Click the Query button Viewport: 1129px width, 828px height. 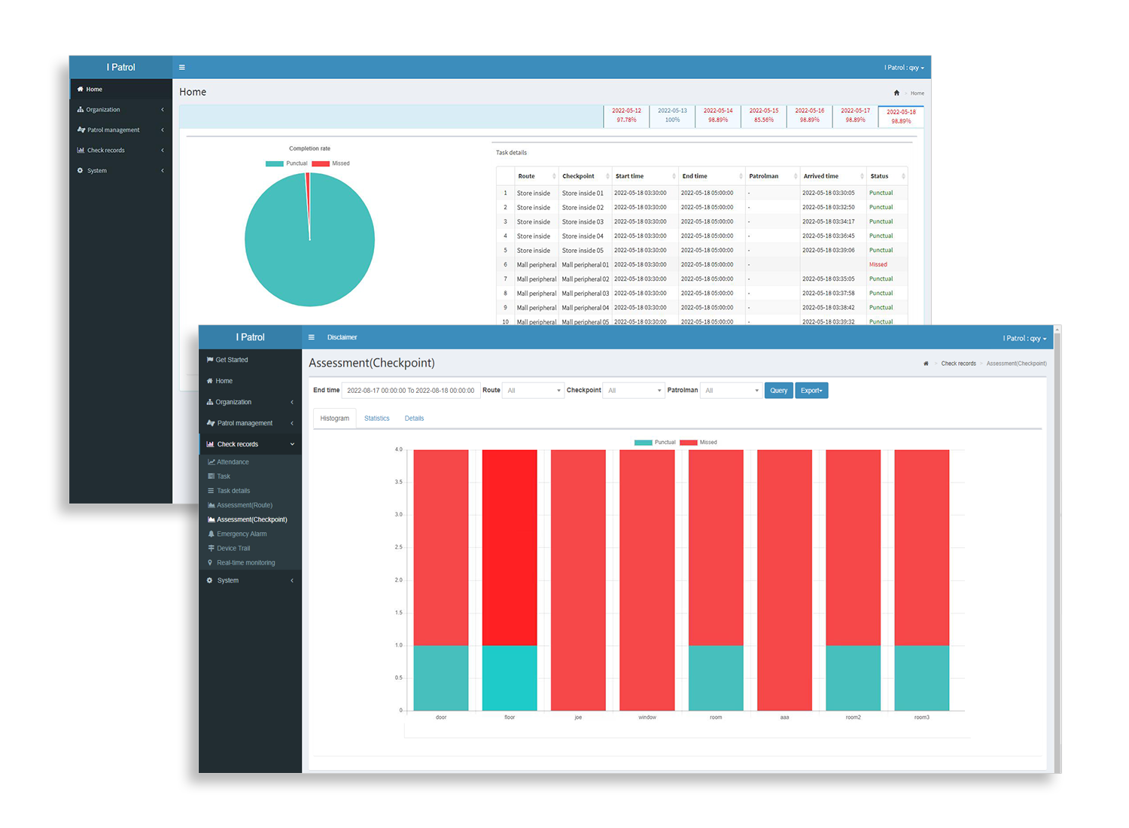[x=778, y=391]
